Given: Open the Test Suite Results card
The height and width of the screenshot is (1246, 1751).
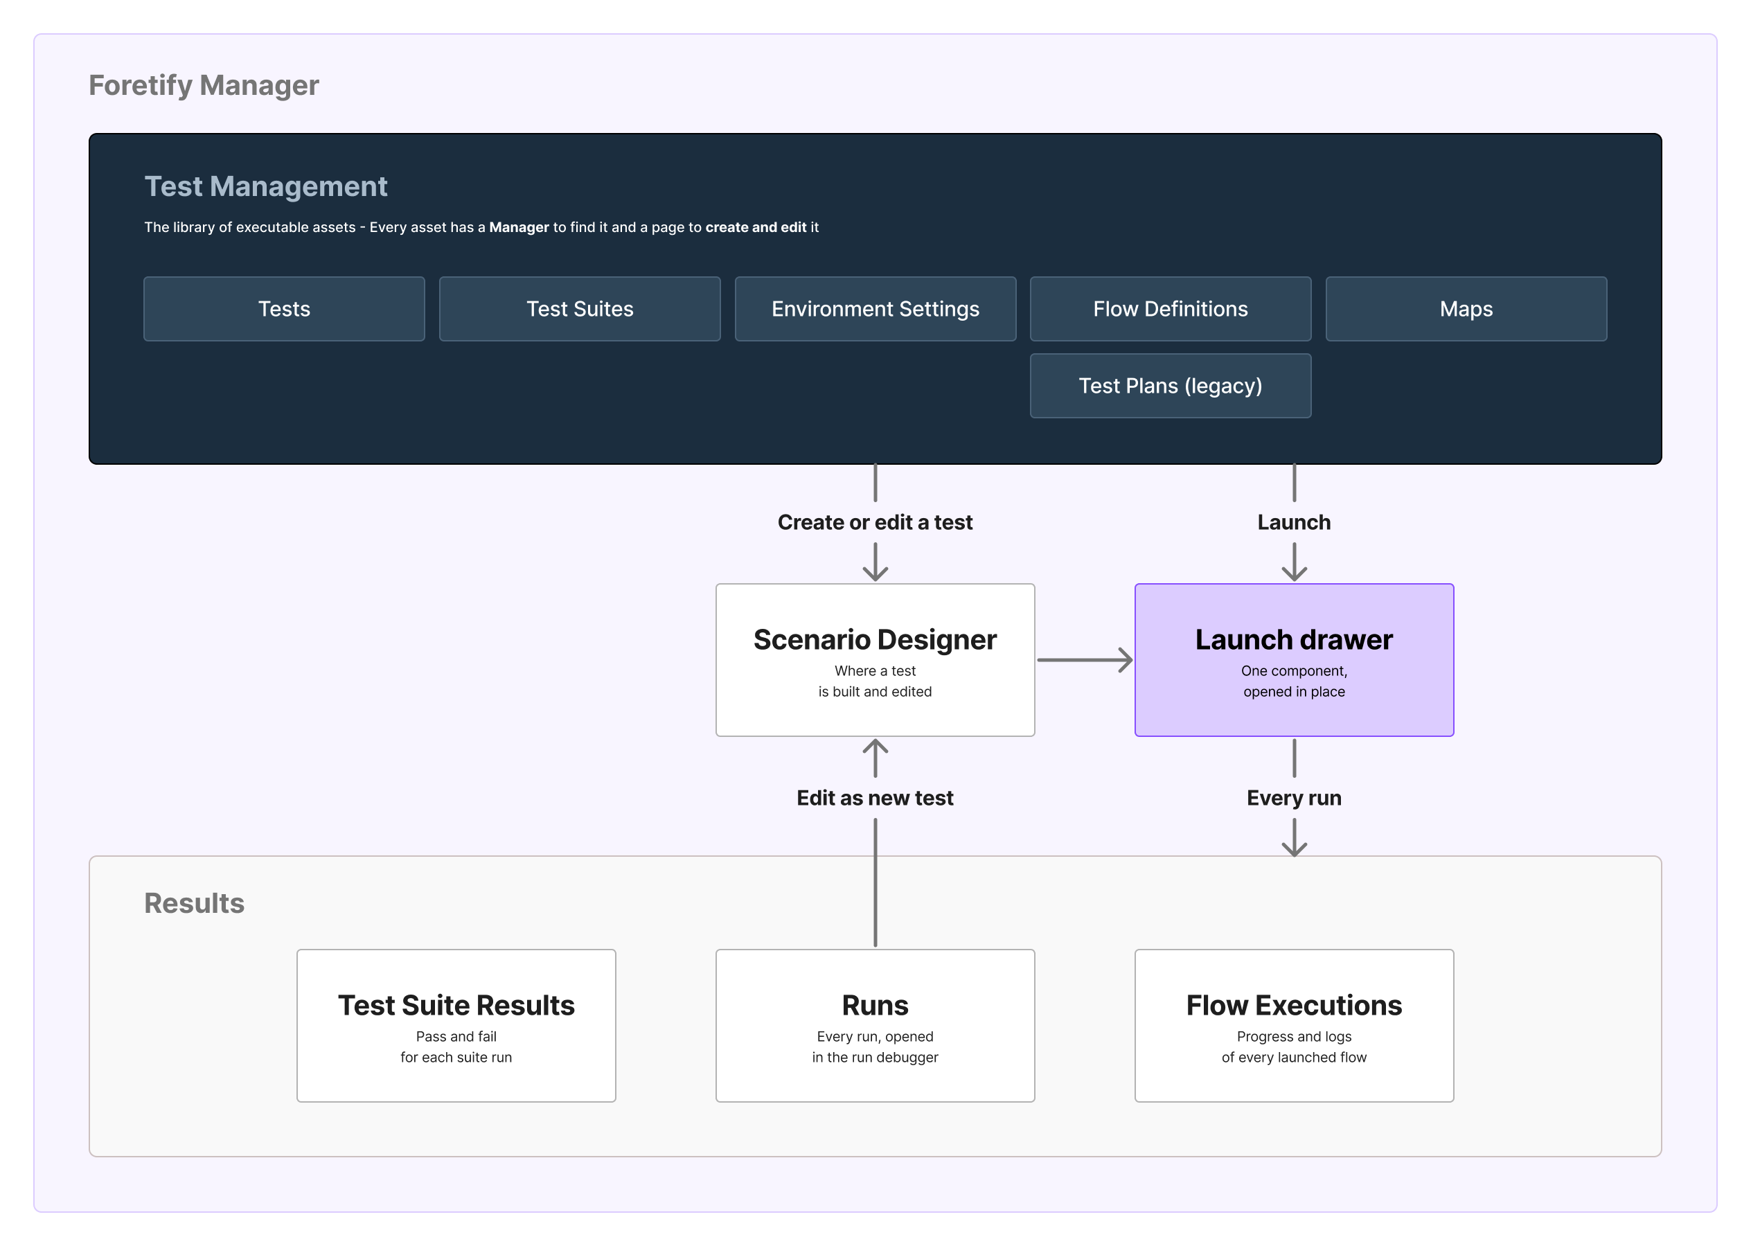Looking at the screenshot, I should 456,1026.
